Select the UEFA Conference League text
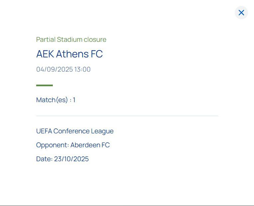 [75, 131]
